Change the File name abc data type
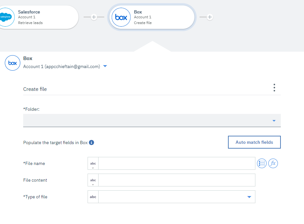Viewport: 304px width, 224px height. (93, 163)
